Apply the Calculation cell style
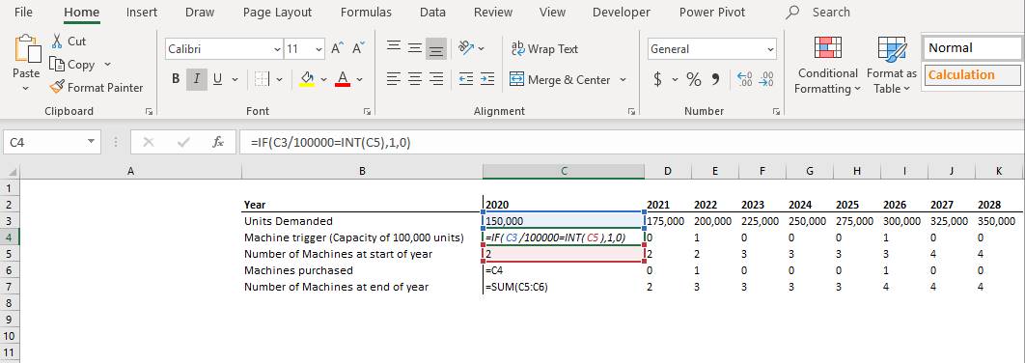The image size is (1025, 363). click(972, 74)
